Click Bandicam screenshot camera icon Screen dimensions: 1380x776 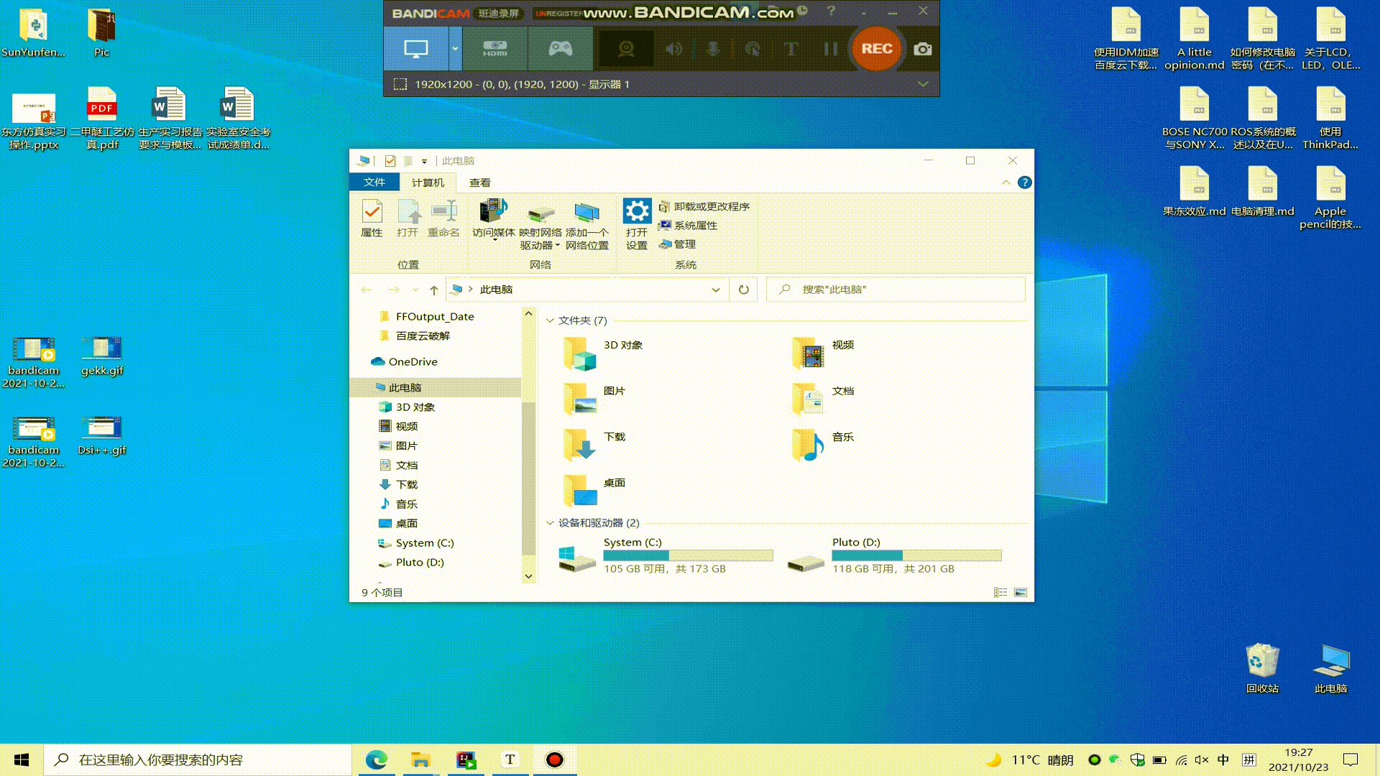922,49
